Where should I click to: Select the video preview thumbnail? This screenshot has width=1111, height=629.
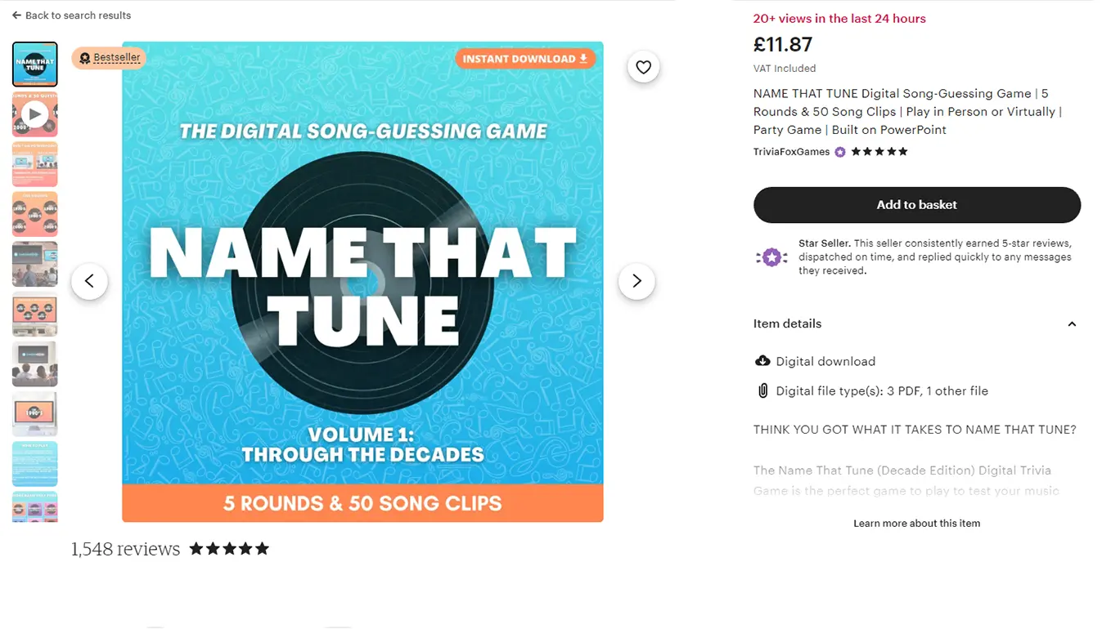pos(34,114)
